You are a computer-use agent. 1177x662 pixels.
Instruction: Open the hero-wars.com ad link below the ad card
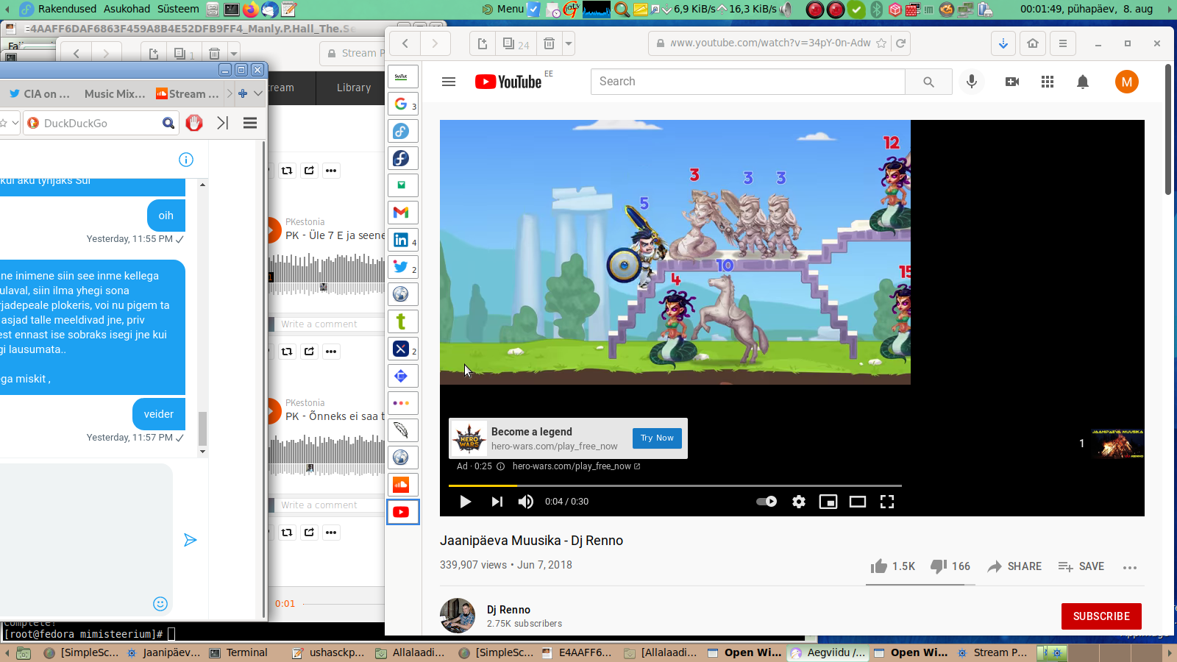coord(576,466)
